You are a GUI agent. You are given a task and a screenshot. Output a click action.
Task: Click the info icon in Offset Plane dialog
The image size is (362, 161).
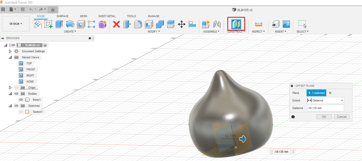point(293,117)
